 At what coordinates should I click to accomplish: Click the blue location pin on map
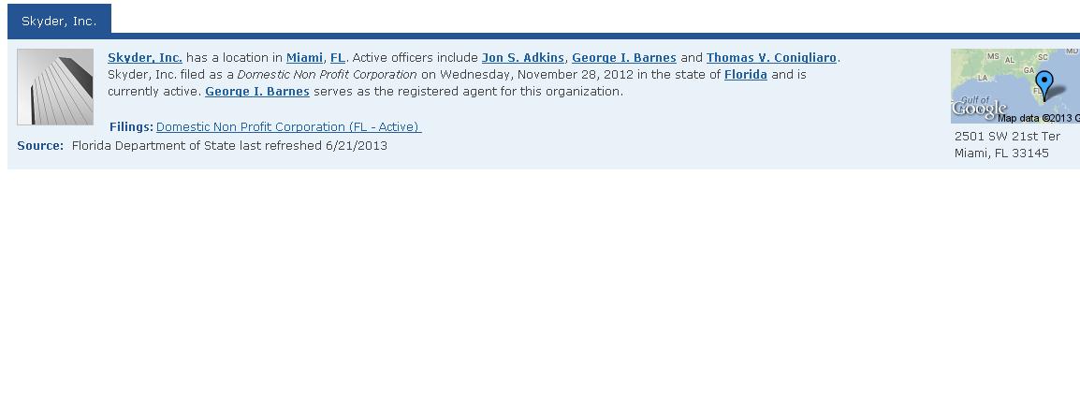coord(1044,83)
